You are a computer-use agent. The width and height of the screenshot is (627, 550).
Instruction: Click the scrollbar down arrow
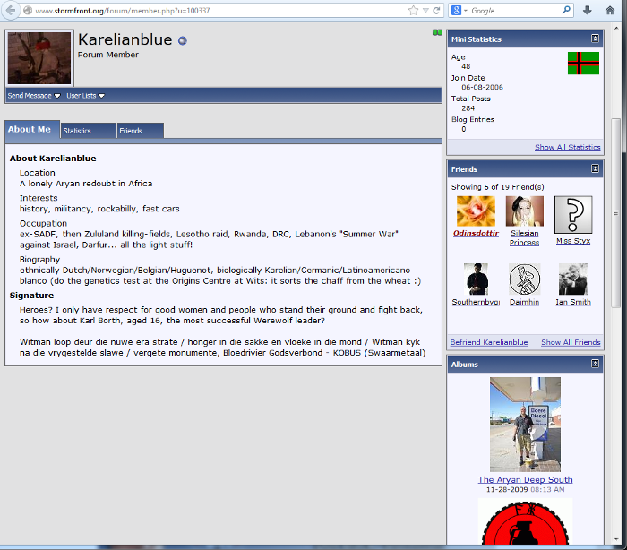(616, 539)
